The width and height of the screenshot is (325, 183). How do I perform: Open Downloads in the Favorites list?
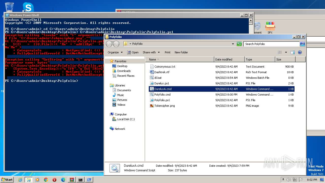click(x=124, y=71)
